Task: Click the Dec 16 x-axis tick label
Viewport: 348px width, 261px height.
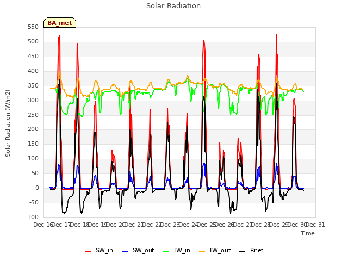Action: pos(43,225)
